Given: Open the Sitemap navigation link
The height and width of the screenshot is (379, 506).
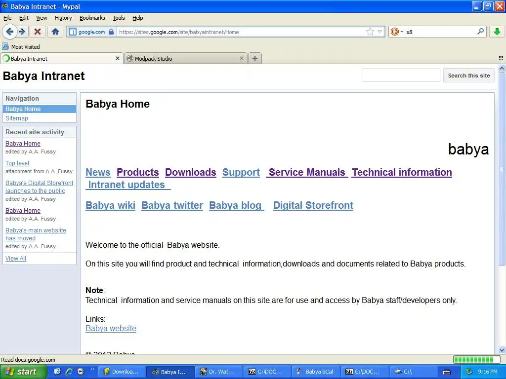Looking at the screenshot, I should point(17,118).
